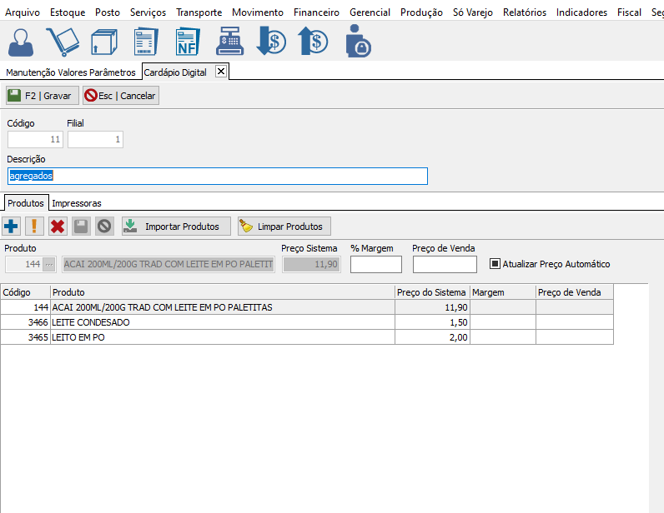The image size is (664, 513).
Task: Click the down-arrow money icon
Action: (271, 42)
